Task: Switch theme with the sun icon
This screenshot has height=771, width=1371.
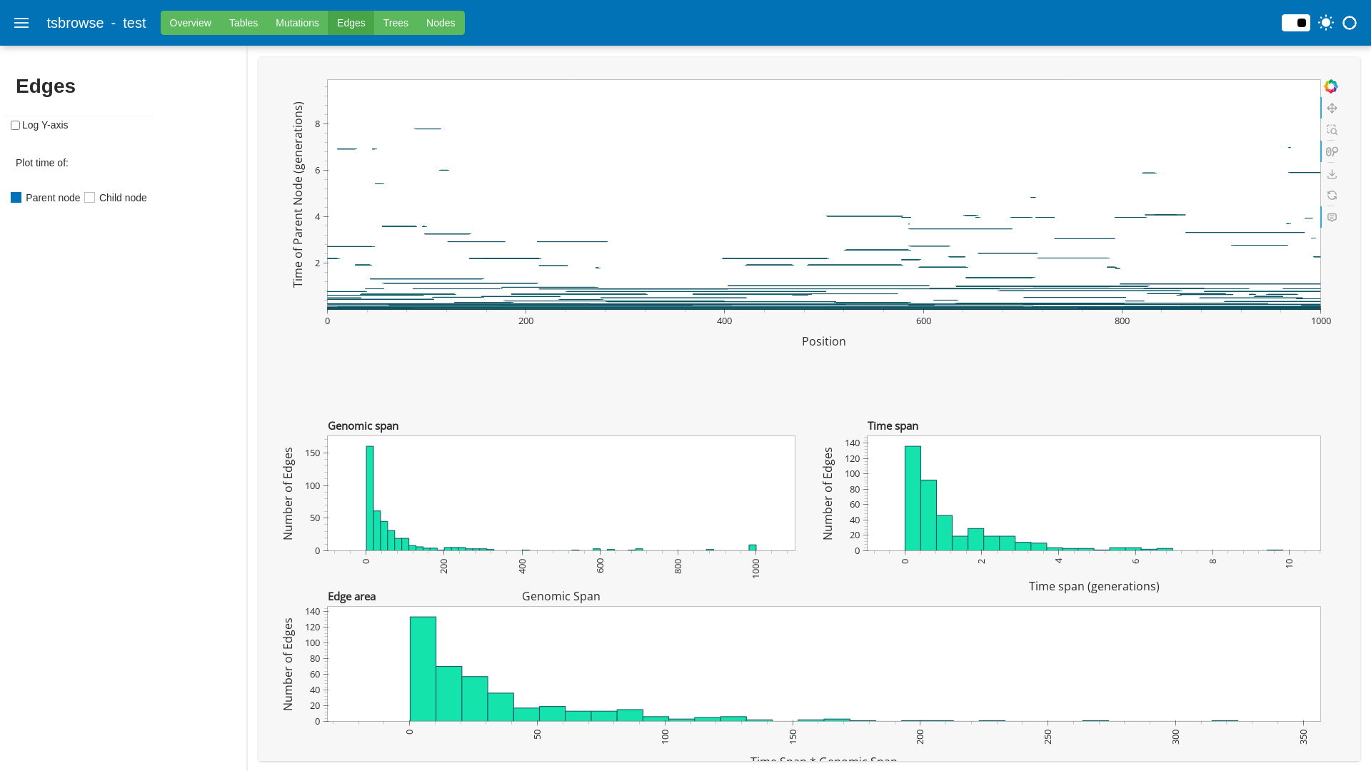Action: 1326,23
